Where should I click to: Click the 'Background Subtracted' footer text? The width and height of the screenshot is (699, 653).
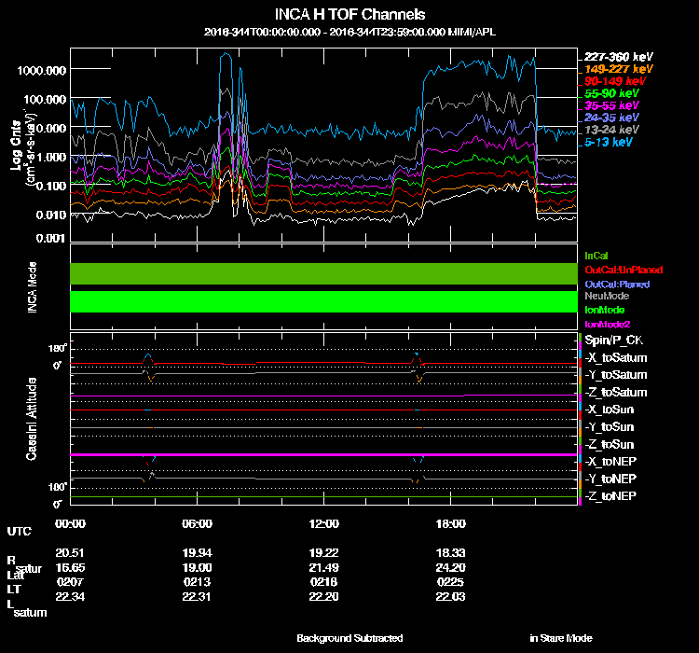click(x=349, y=638)
